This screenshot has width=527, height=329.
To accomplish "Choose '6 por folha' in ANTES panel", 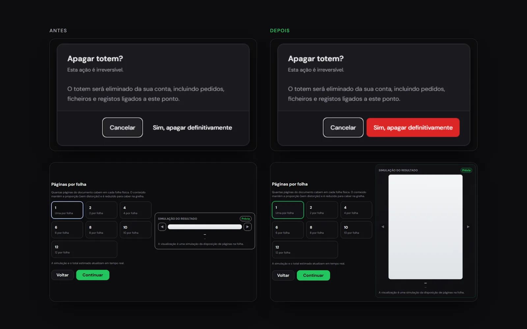I will (67, 230).
